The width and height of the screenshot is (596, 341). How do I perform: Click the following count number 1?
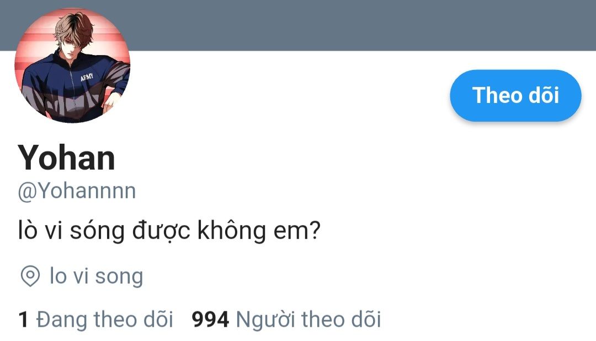coord(23,320)
